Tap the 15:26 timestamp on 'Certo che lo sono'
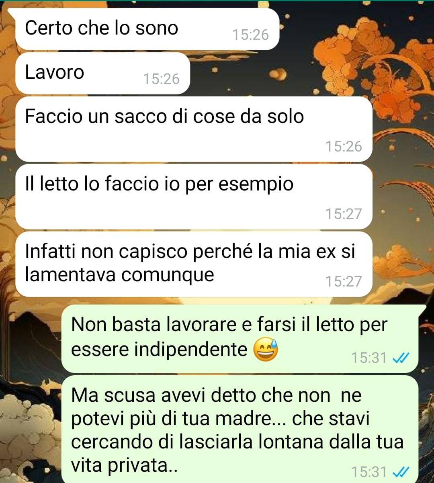Image resolution: width=434 pixels, height=483 pixels. pos(250,35)
